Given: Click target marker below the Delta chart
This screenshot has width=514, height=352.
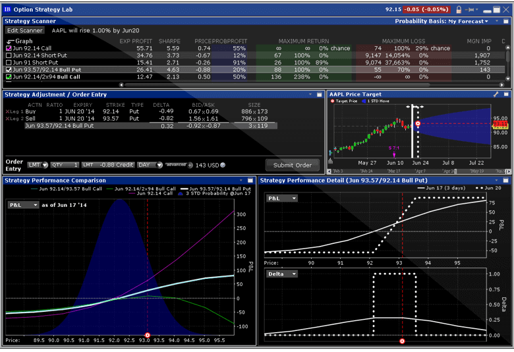Looking at the screenshot, I should [402, 341].
